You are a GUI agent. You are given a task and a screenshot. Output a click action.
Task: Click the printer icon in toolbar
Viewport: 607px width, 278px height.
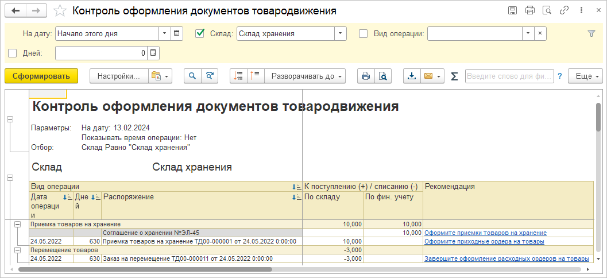(x=365, y=76)
